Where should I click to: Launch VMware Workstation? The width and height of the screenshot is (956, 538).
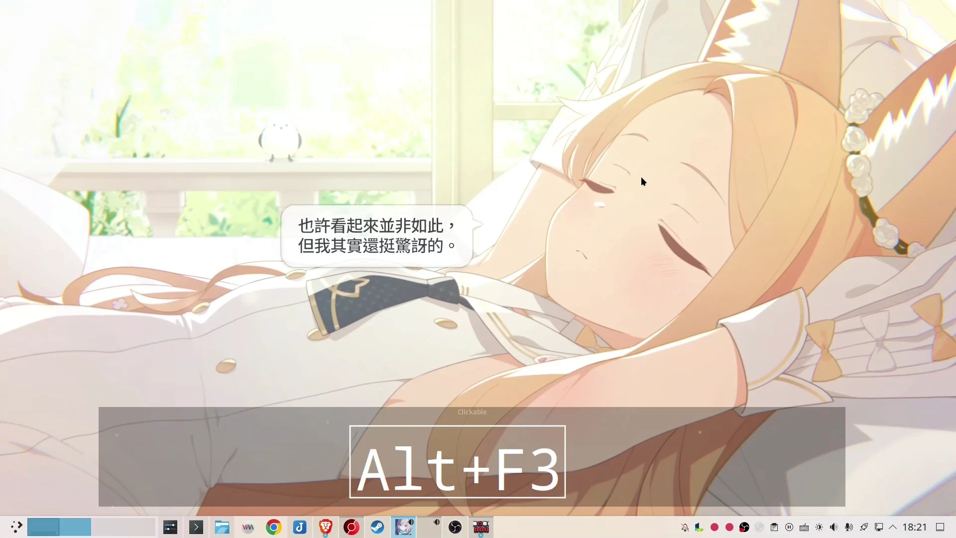point(247,527)
